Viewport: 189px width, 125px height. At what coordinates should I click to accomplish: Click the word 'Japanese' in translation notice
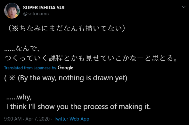pos(42,68)
